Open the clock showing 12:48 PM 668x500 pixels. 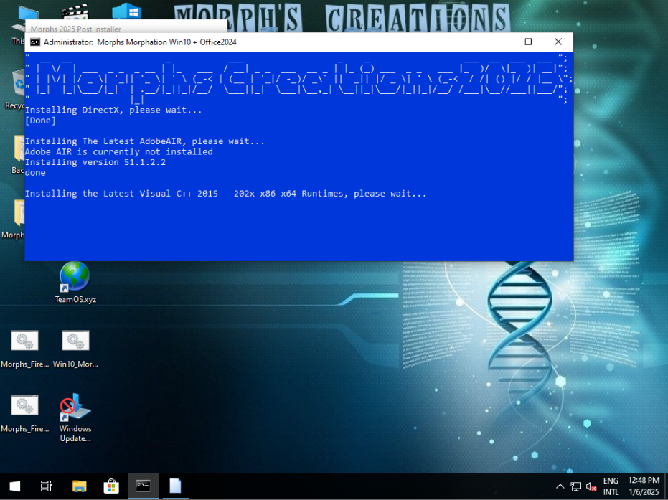coord(644,486)
